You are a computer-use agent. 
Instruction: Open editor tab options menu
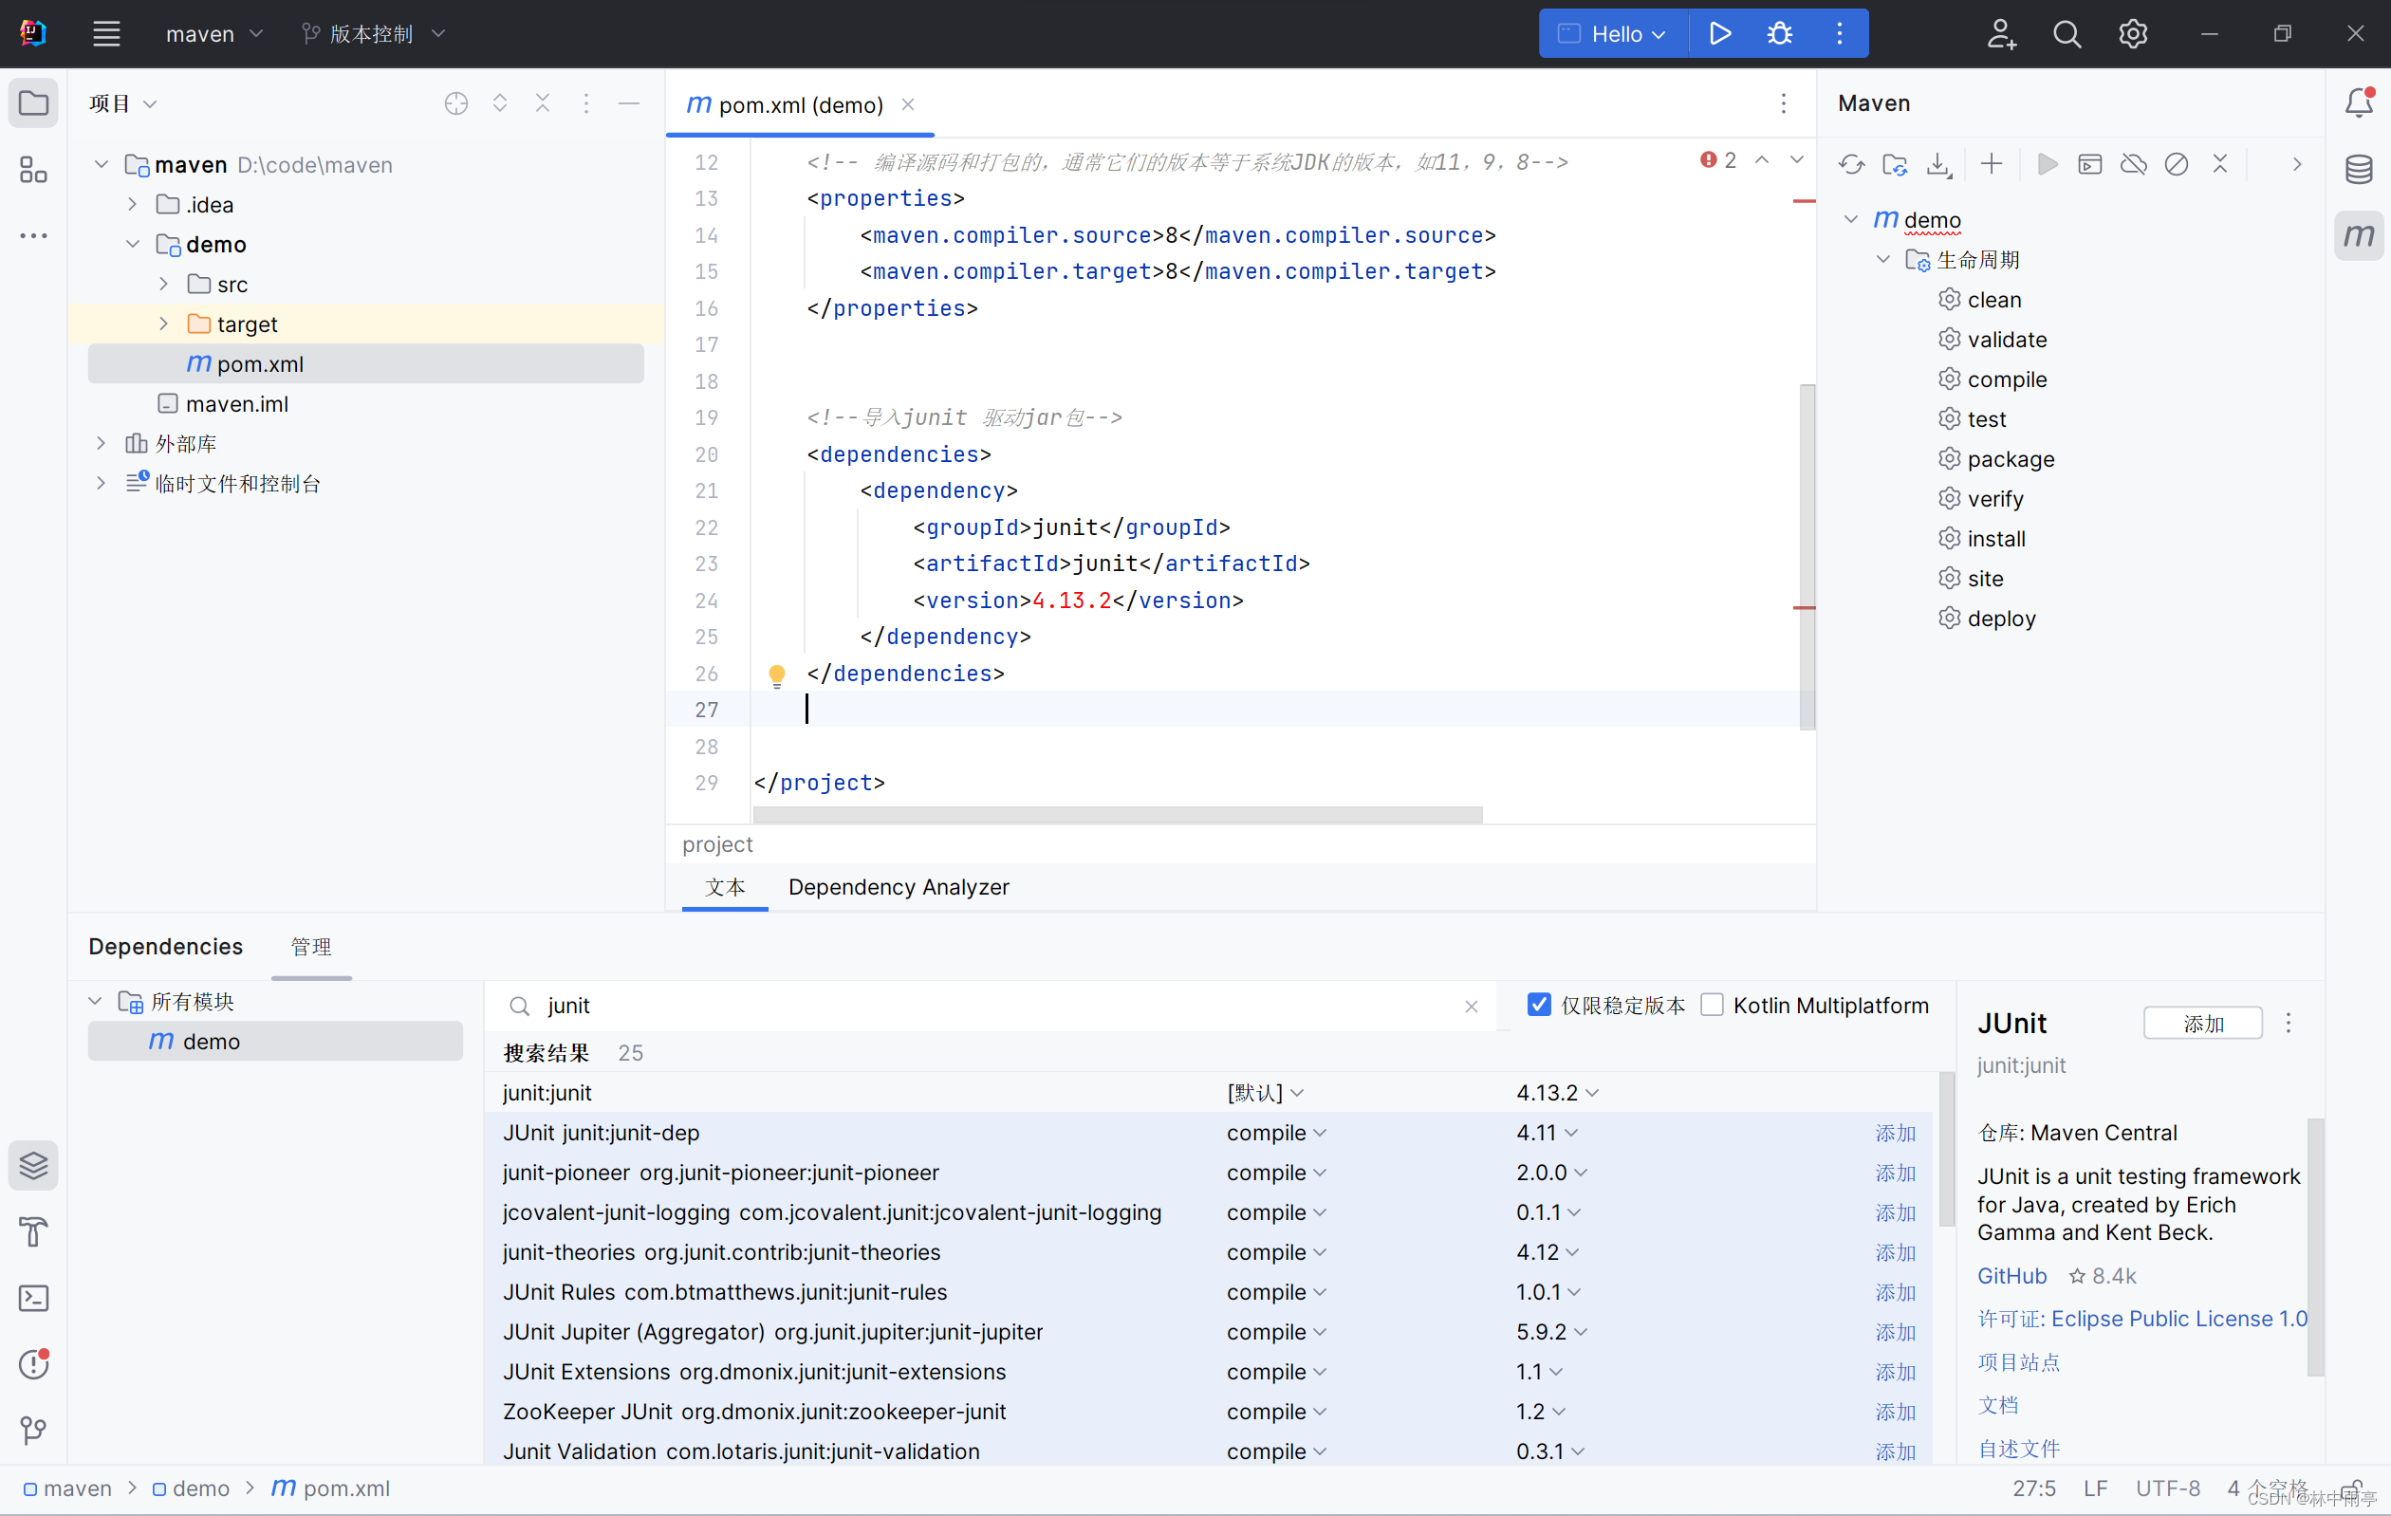[1784, 103]
